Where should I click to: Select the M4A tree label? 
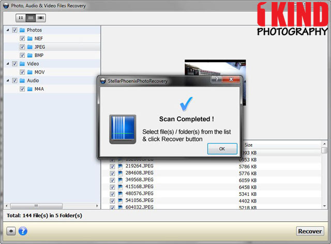point(39,89)
